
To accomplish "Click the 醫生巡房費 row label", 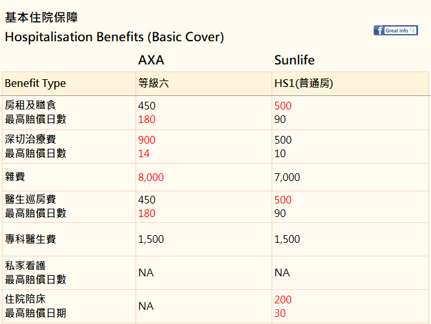I will coord(30,199).
